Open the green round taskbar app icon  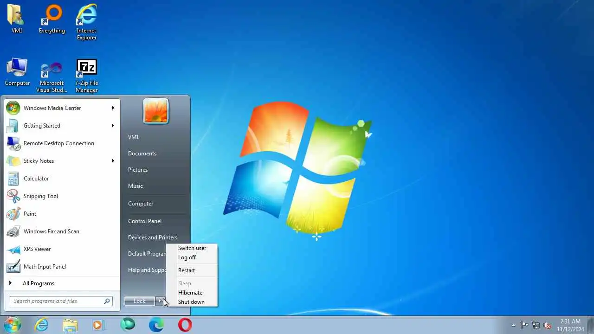click(128, 325)
